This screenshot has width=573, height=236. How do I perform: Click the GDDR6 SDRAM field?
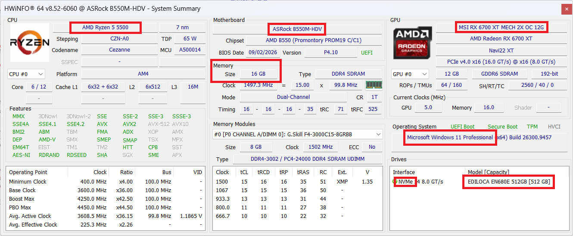(x=500, y=74)
